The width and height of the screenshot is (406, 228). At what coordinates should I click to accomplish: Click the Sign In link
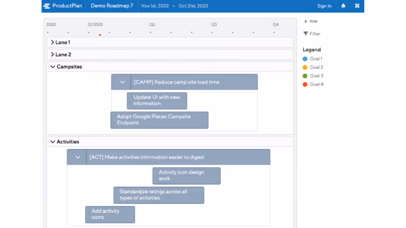(324, 6)
